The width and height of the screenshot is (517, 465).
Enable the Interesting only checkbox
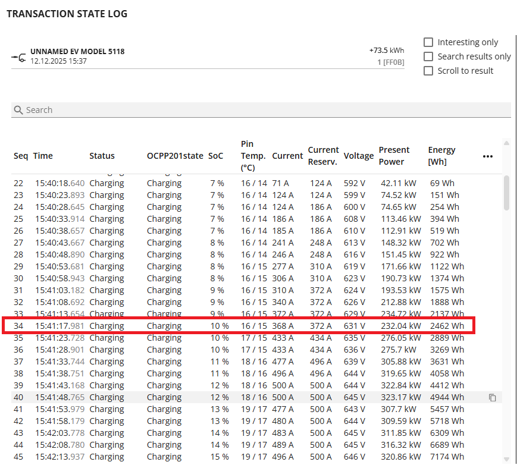(428, 42)
